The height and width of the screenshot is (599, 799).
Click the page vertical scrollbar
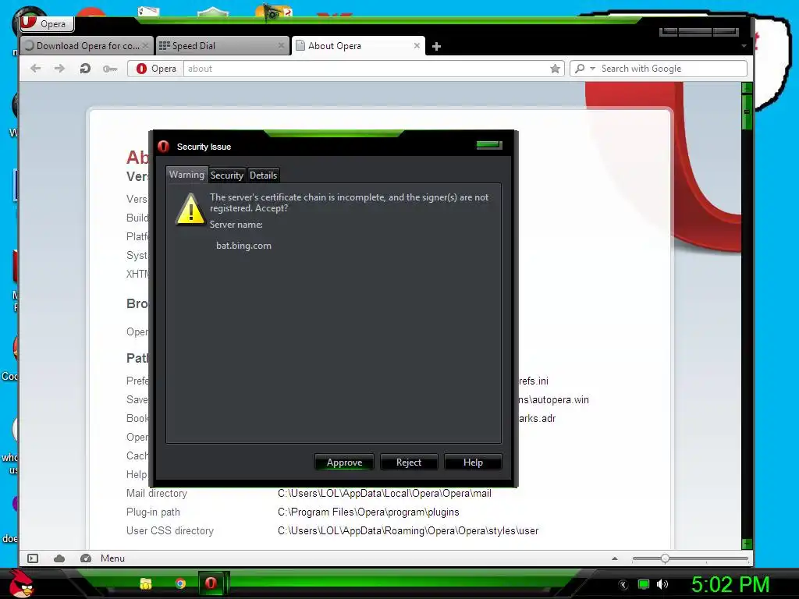point(747,316)
